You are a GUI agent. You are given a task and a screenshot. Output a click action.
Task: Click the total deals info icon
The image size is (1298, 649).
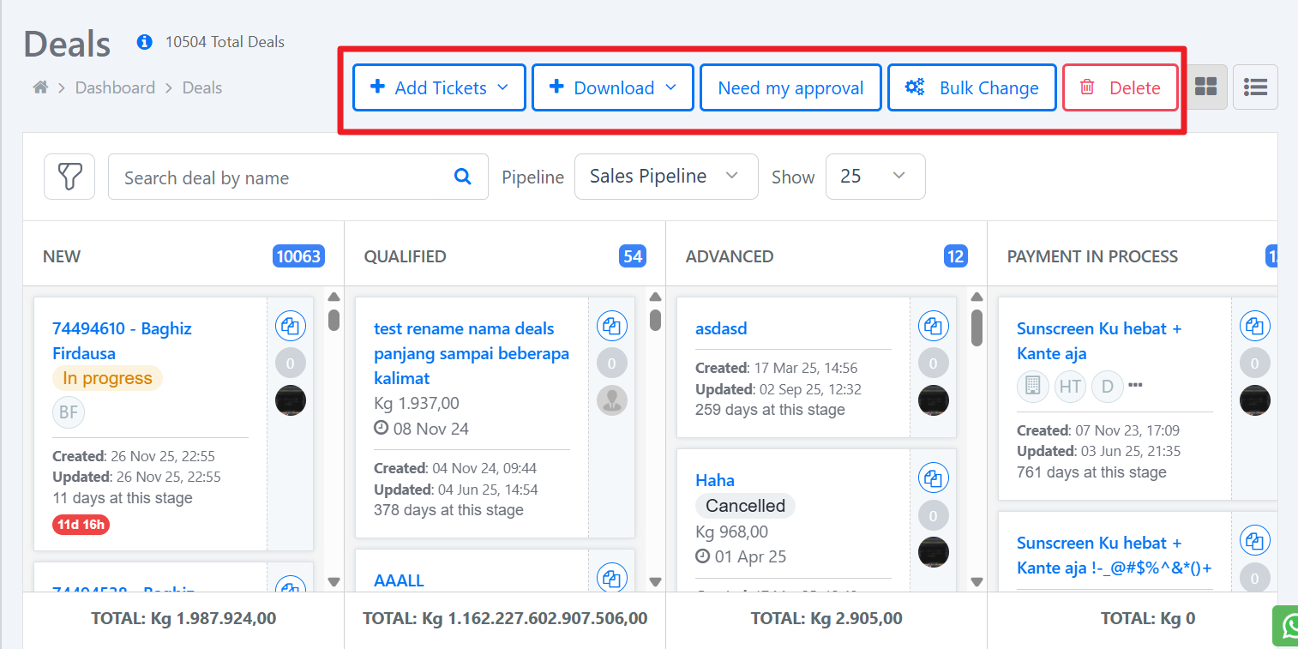click(x=145, y=42)
